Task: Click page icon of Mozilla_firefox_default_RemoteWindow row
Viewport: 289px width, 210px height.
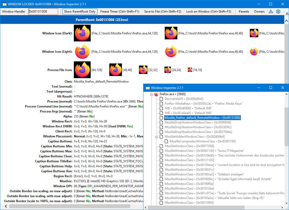Action: (x=161, y=118)
